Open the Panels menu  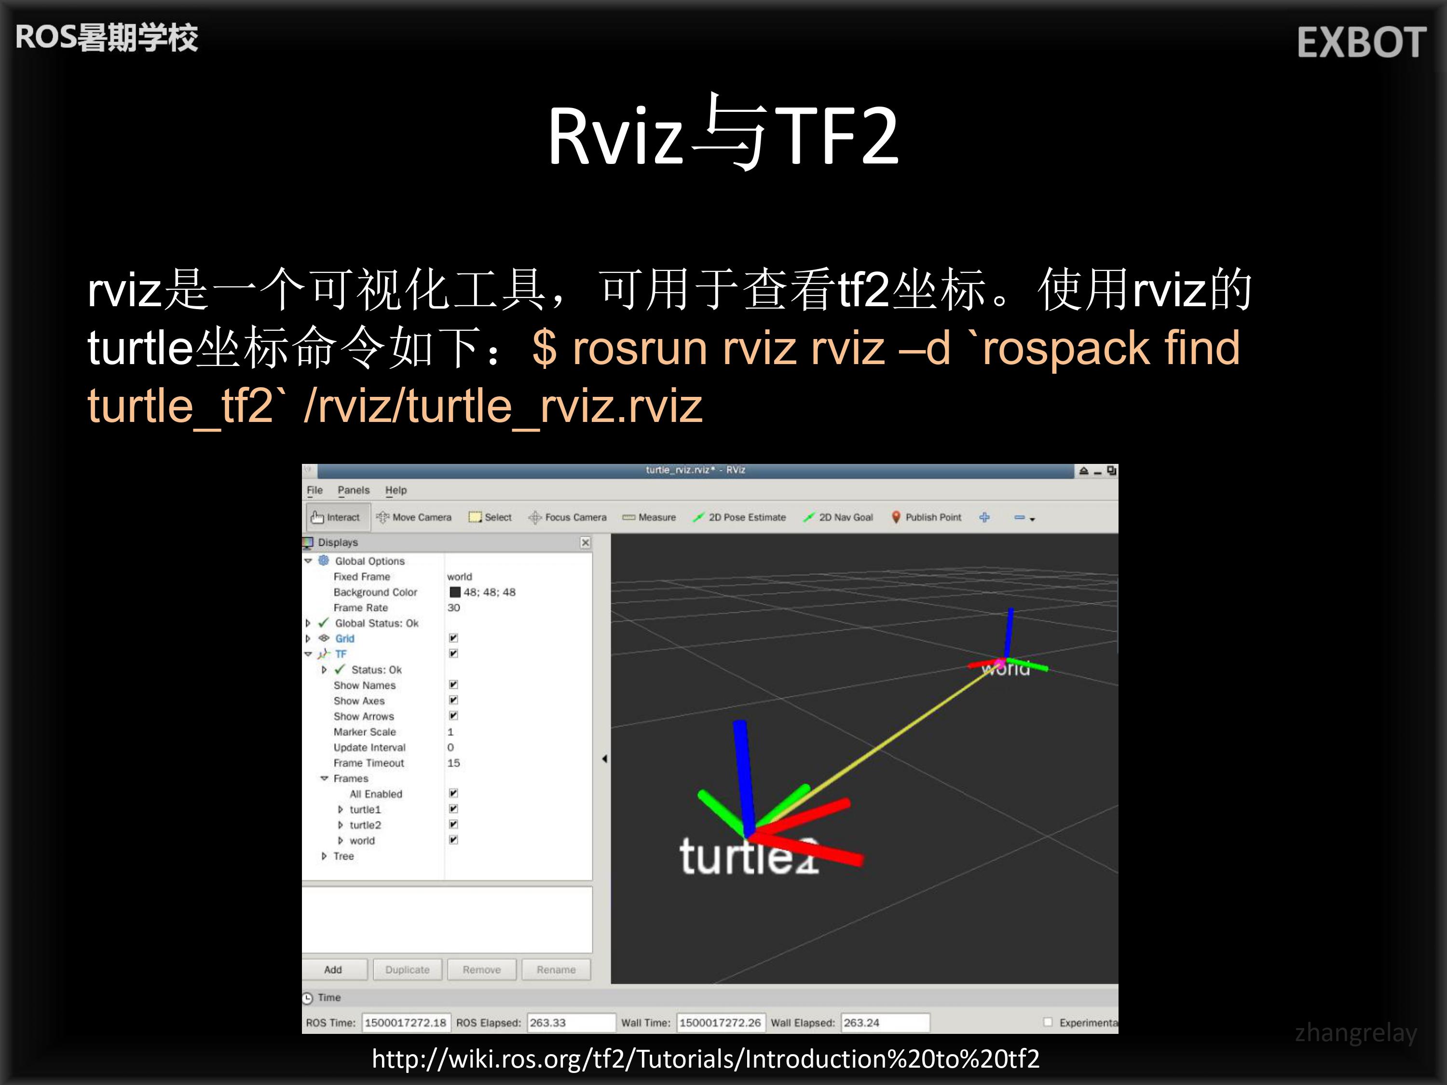point(353,490)
